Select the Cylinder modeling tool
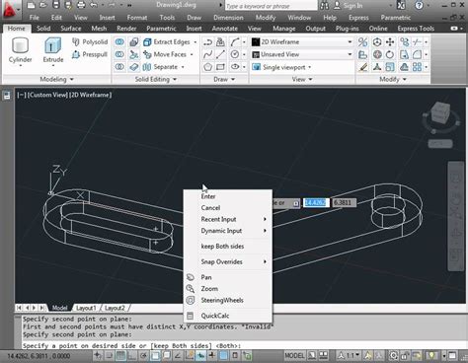 coord(20,49)
